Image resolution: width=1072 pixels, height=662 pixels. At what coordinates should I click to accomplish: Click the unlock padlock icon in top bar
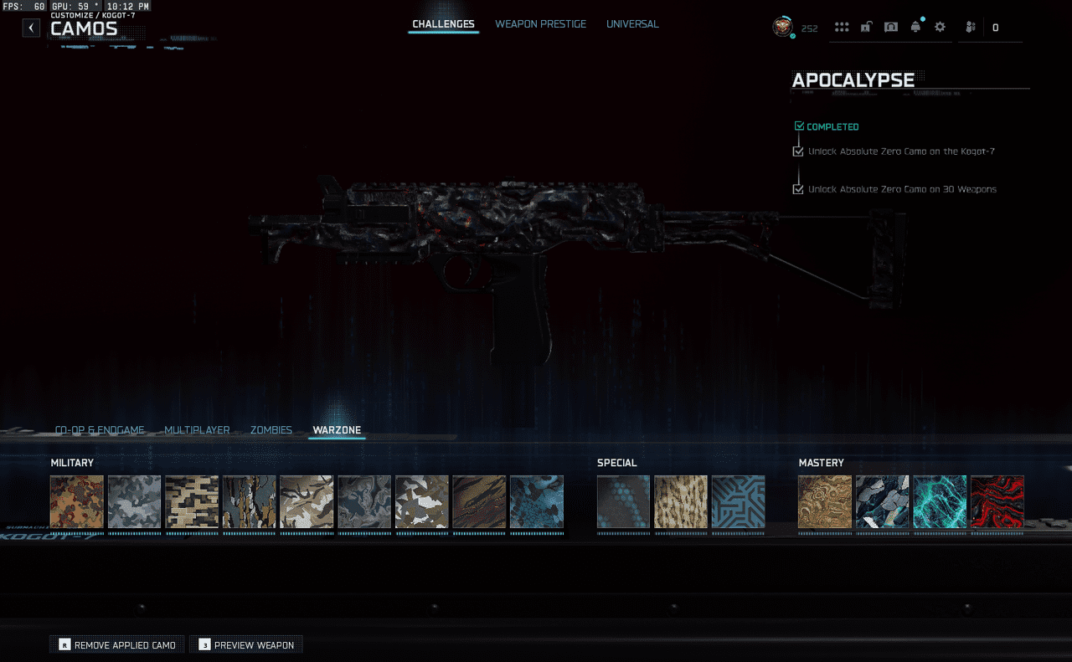click(x=866, y=28)
